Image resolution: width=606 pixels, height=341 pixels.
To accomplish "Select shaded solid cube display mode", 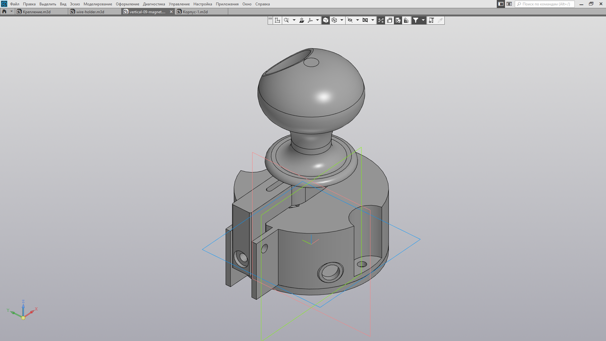I will point(326,20).
